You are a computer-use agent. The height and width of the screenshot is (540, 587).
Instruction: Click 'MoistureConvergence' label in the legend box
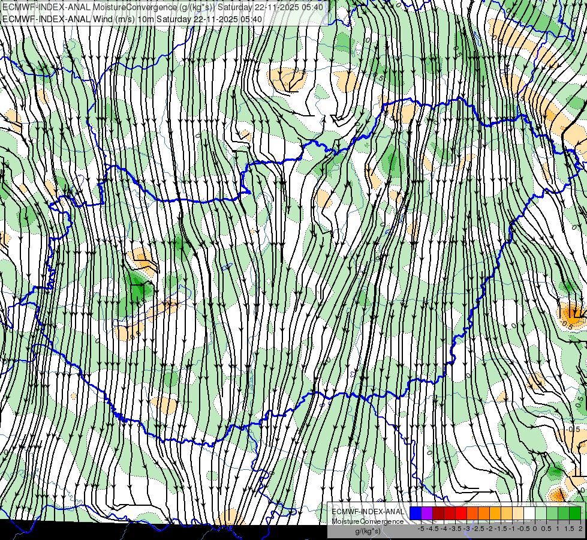[368, 521]
